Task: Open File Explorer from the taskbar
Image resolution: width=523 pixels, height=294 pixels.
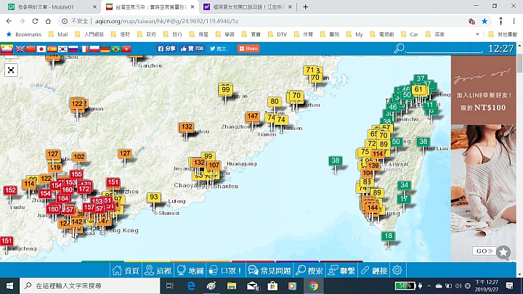Action: (x=232, y=286)
